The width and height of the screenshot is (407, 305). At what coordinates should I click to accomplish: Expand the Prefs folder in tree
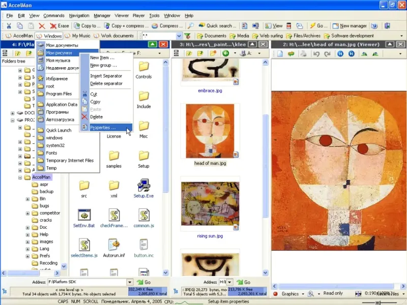click(x=27, y=256)
